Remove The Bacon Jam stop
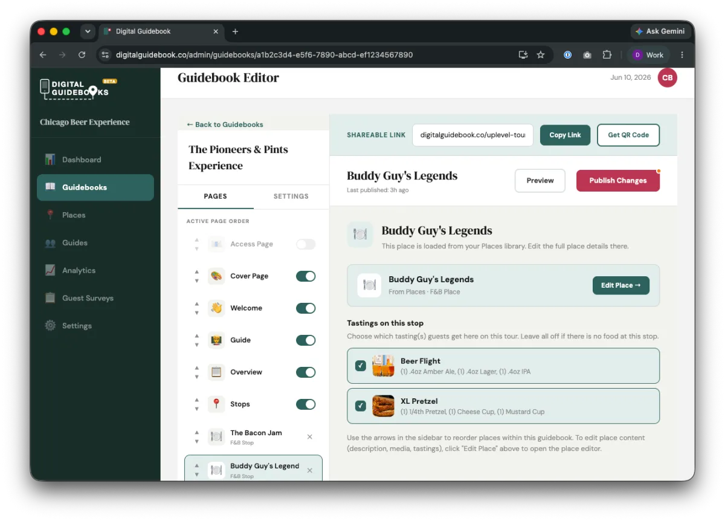This screenshot has height=521, width=725. pos(310,436)
